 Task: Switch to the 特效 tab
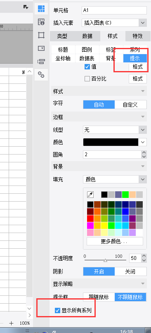[137, 36]
